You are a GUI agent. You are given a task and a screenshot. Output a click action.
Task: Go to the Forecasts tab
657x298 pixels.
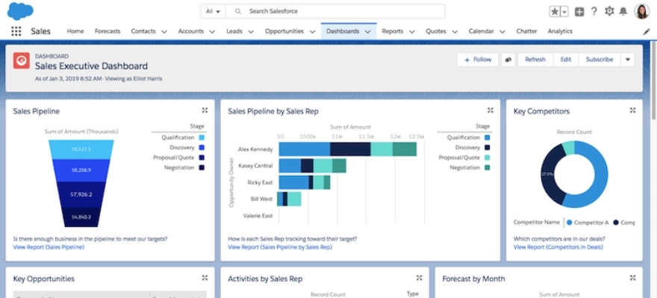click(x=108, y=31)
